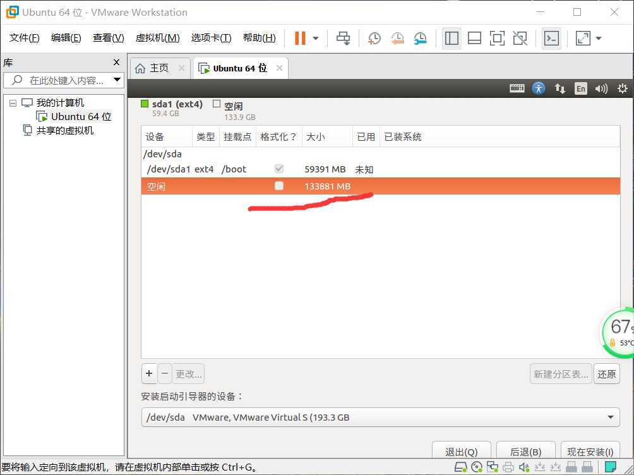Click the Ubuntu keyboard indicator icon

517,88
